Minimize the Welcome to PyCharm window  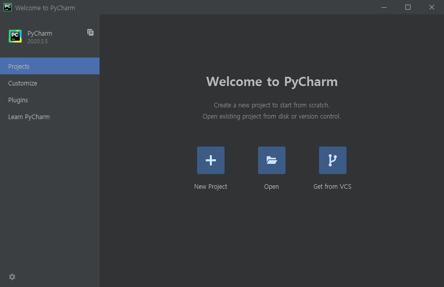click(384, 7)
